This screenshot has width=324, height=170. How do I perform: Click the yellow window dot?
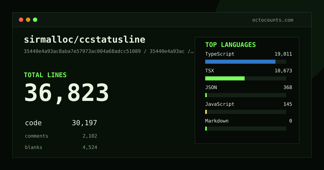(x=28, y=20)
